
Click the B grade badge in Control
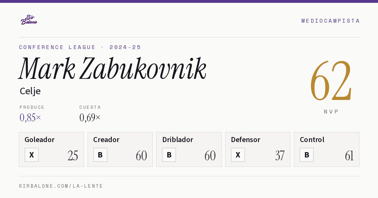(306, 155)
